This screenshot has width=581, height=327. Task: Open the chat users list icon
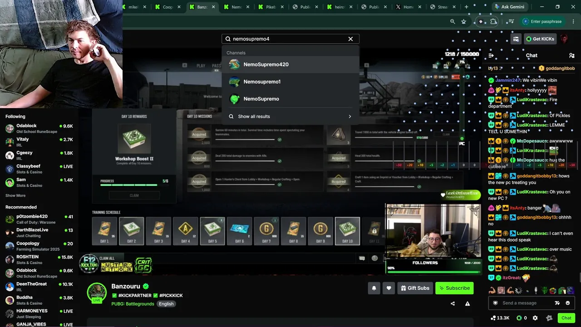point(571,55)
